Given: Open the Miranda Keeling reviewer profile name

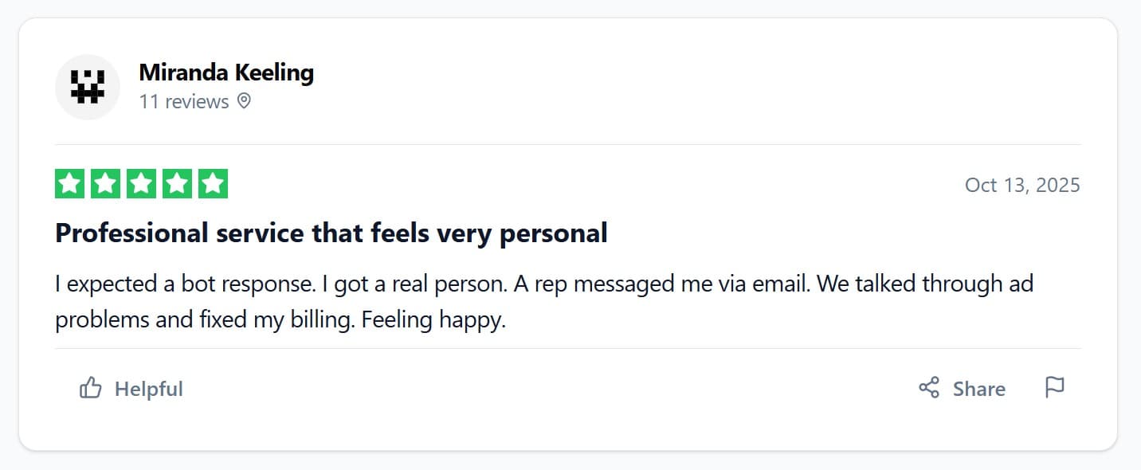Looking at the screenshot, I should click(226, 72).
